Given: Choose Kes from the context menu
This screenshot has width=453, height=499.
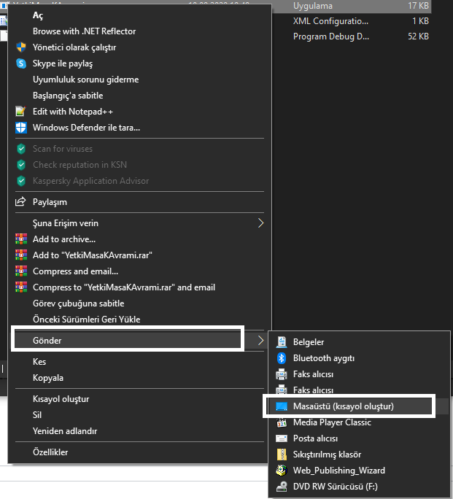Looking at the screenshot, I should tap(39, 362).
